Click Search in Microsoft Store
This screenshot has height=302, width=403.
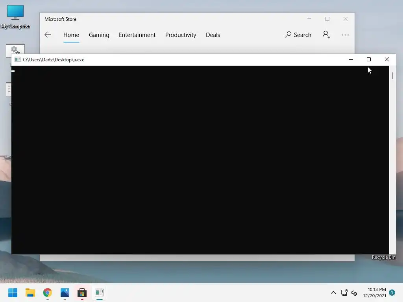pyautogui.click(x=298, y=35)
